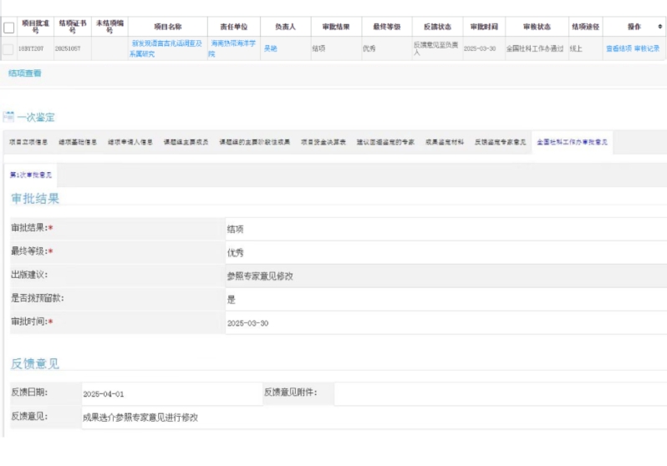
Task: Select the 成果鉴定材料 tab
Action: pos(445,142)
